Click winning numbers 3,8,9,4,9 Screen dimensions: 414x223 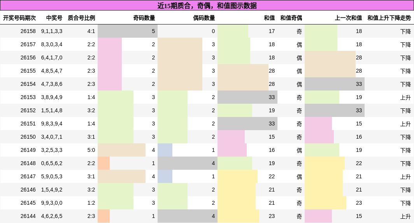(x=52, y=97)
